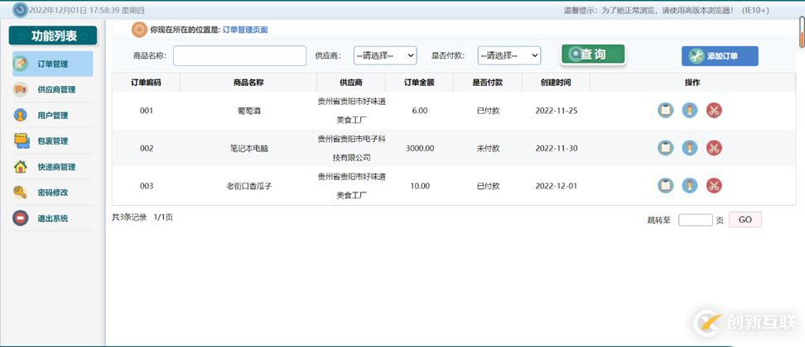This screenshot has height=347, width=805.
Task: Click the key icon for 密码修改
Action: 21,193
